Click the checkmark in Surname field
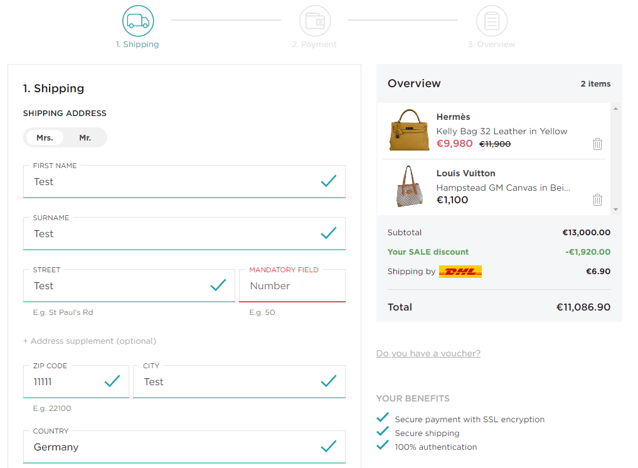The height and width of the screenshot is (468, 638). pyautogui.click(x=328, y=233)
